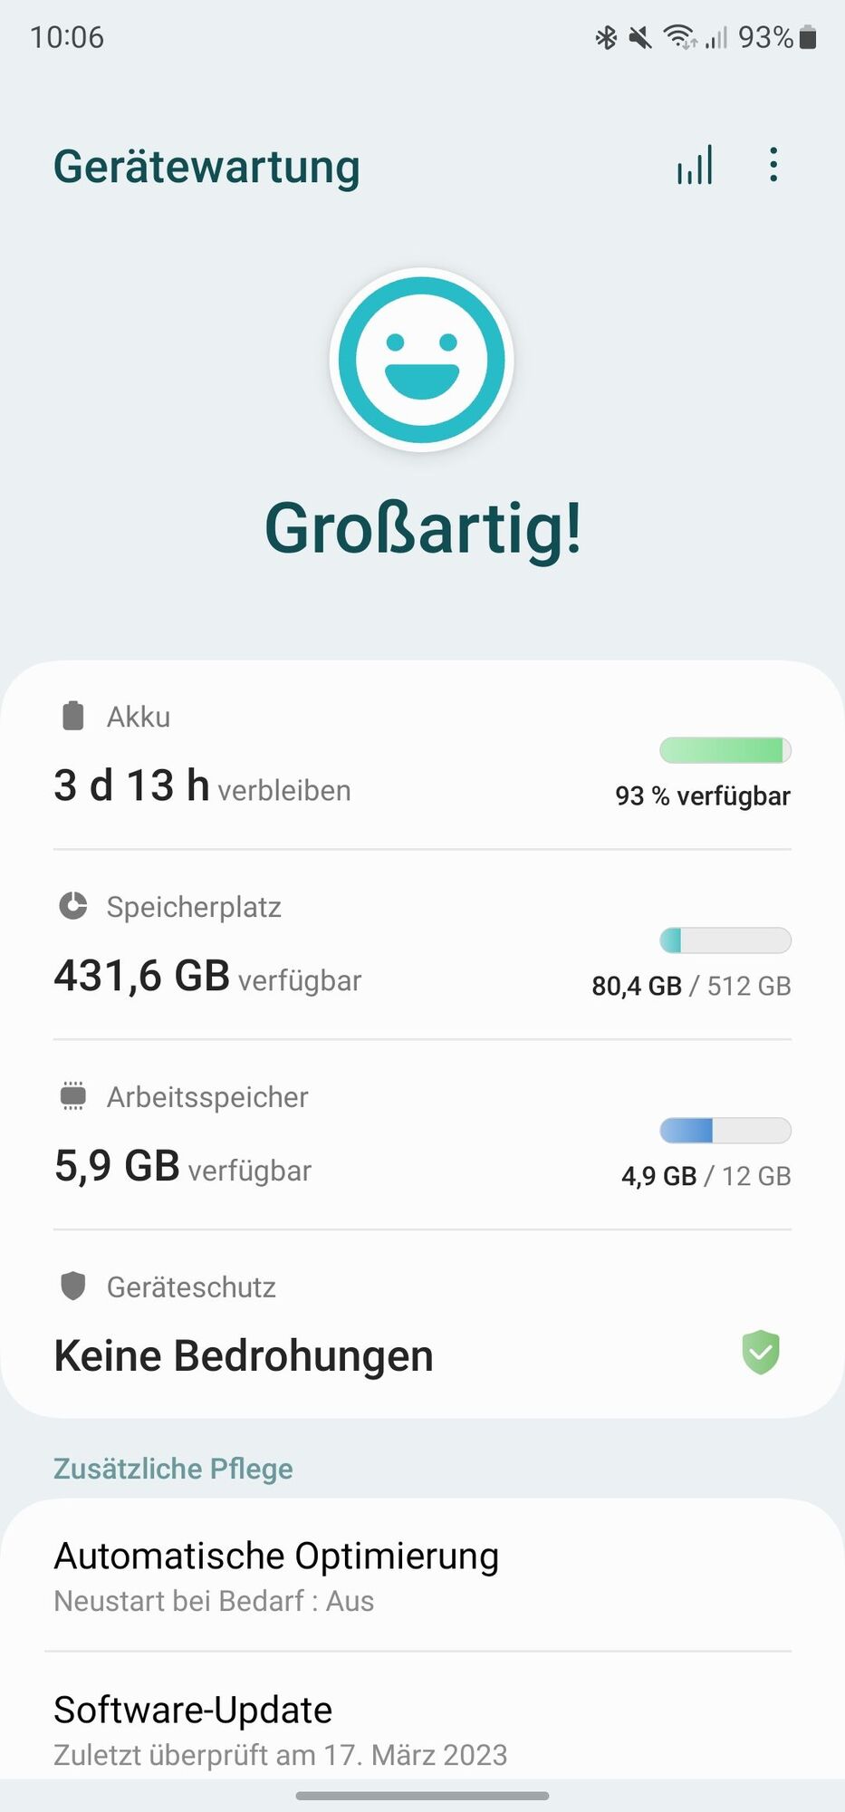This screenshot has height=1812, width=845.
Task: Tap the Geräteschutz shield icon
Action: click(x=72, y=1286)
